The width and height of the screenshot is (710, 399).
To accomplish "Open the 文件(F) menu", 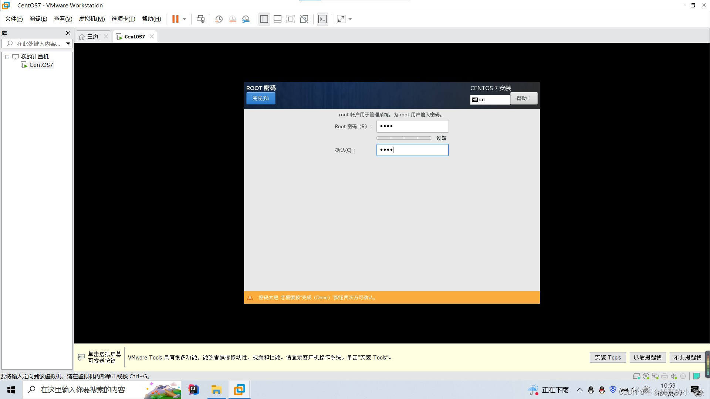I will [14, 19].
